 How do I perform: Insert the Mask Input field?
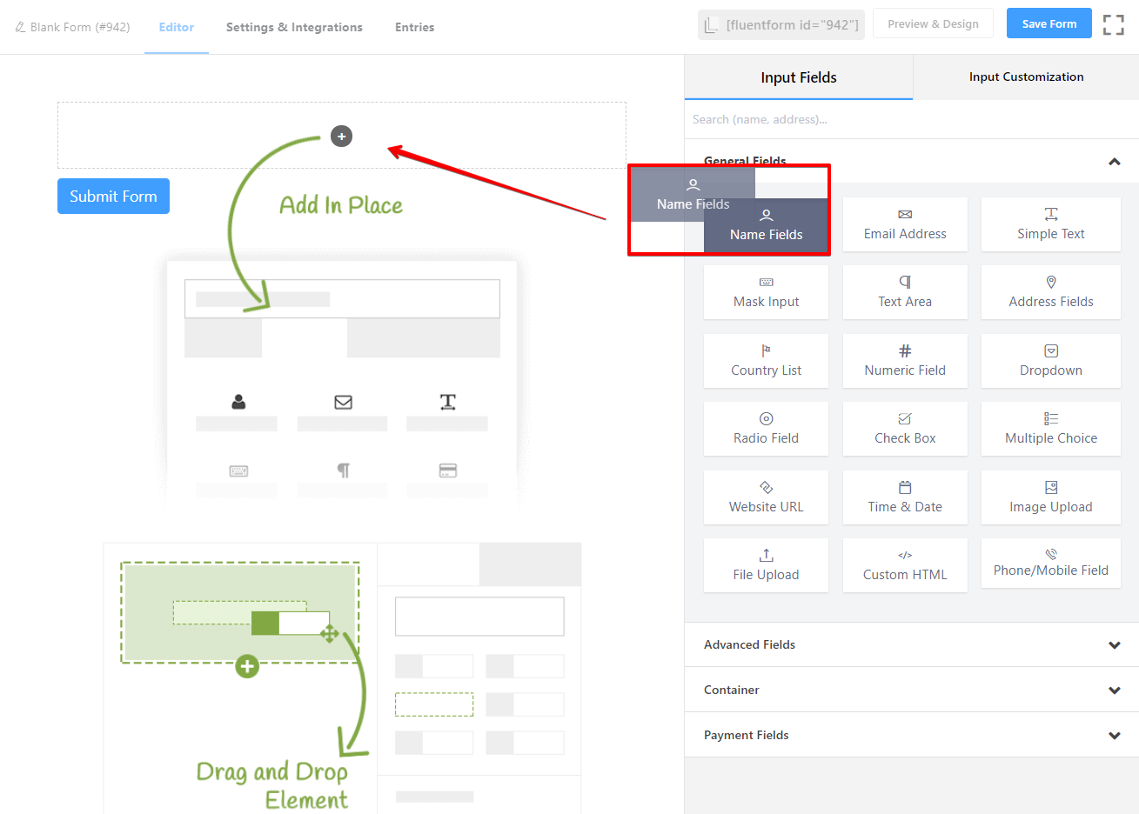click(x=766, y=292)
